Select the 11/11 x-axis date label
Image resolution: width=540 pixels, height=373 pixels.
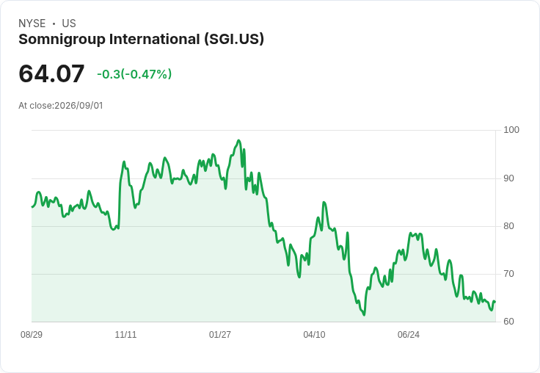coord(125,335)
